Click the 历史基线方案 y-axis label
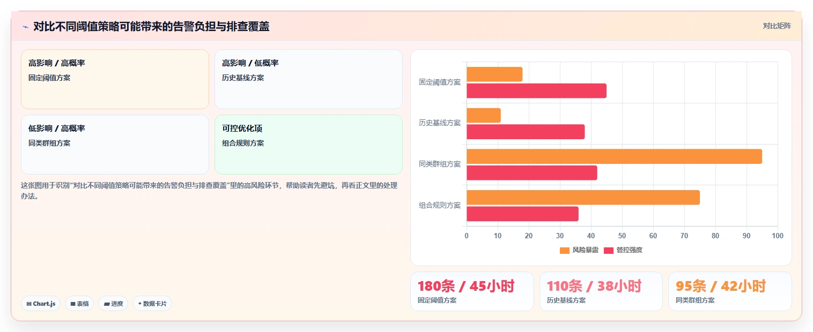 [440, 123]
